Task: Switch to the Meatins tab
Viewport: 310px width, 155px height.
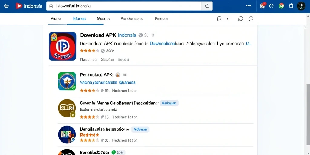Action: (x=104, y=18)
